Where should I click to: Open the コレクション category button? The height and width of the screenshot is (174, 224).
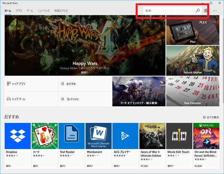point(85,99)
